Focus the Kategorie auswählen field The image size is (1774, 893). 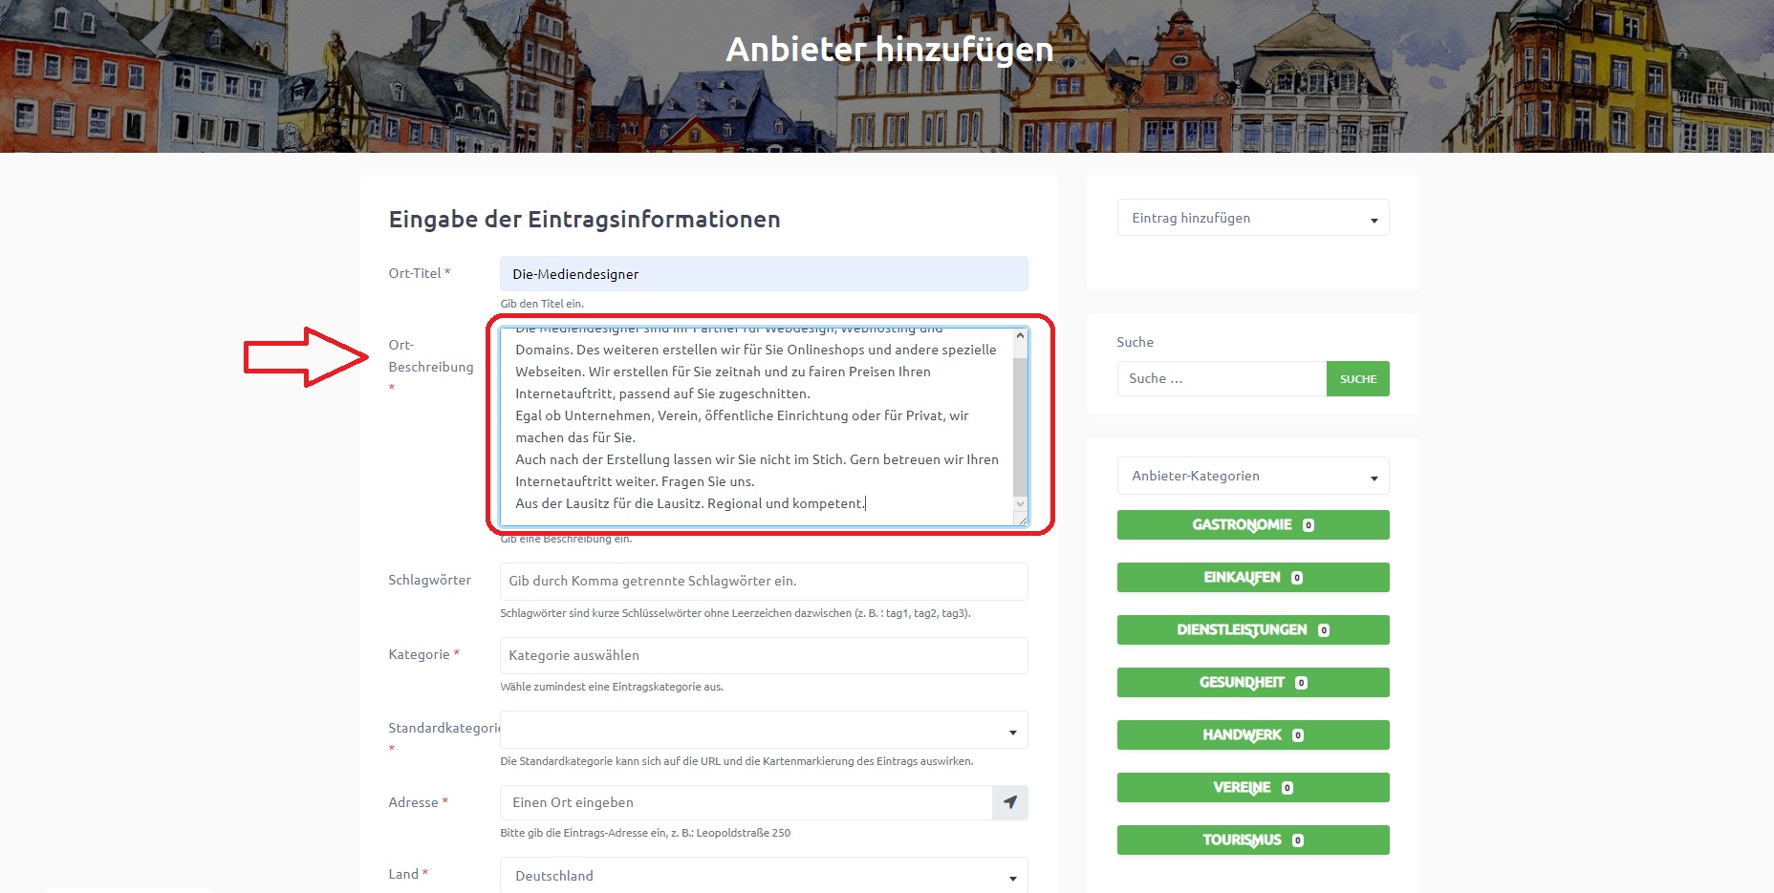(763, 655)
